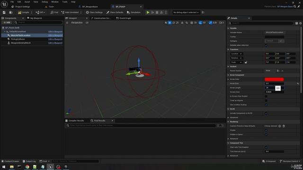Open the viewport options hamburger menu
This screenshot has height=170, width=303.
67,23
